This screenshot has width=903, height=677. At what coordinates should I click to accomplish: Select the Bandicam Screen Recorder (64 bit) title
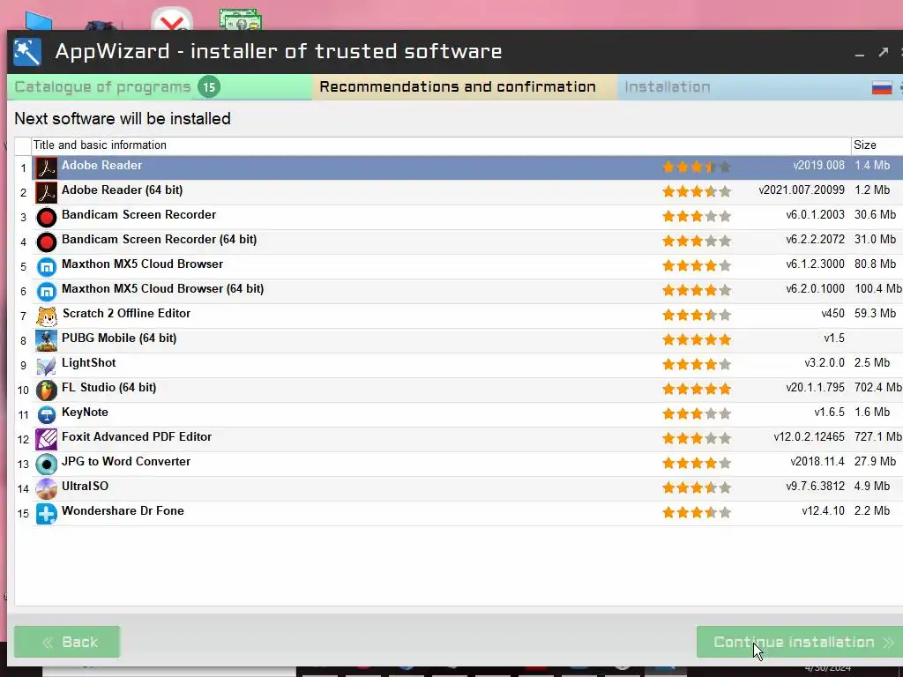click(x=159, y=240)
